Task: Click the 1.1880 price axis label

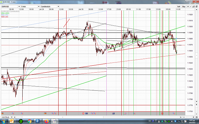Action: point(190,39)
